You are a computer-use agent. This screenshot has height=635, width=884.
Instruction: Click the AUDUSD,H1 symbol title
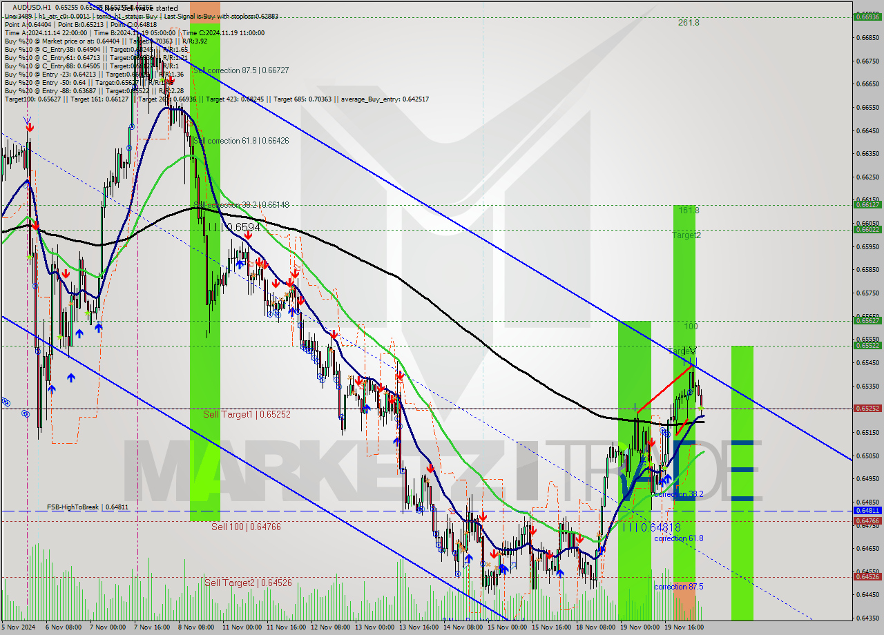(x=32, y=7)
